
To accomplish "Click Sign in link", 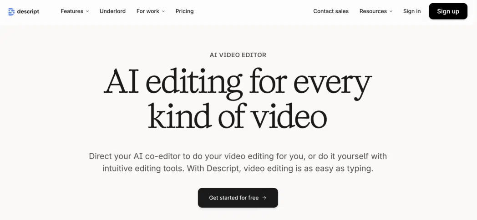I will pos(412,11).
